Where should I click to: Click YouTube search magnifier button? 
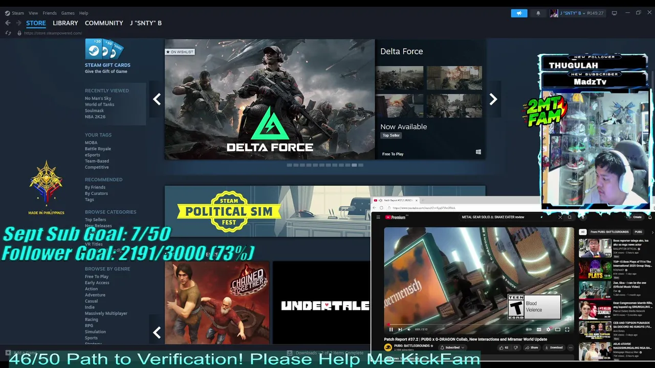pos(570,217)
